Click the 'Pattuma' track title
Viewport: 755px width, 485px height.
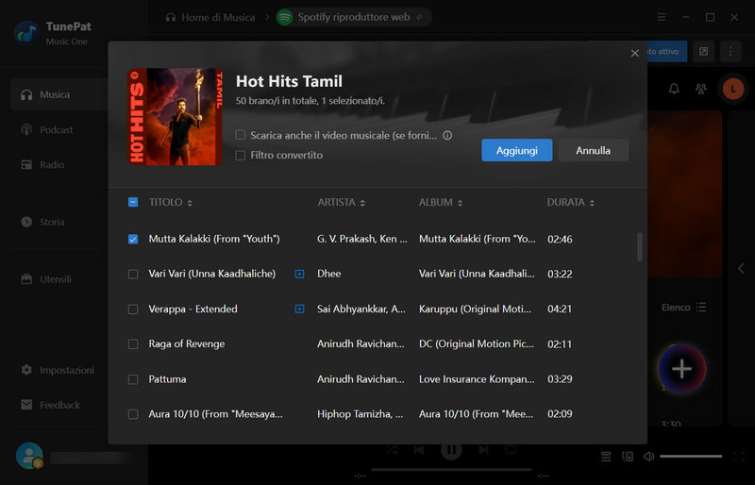click(x=167, y=379)
